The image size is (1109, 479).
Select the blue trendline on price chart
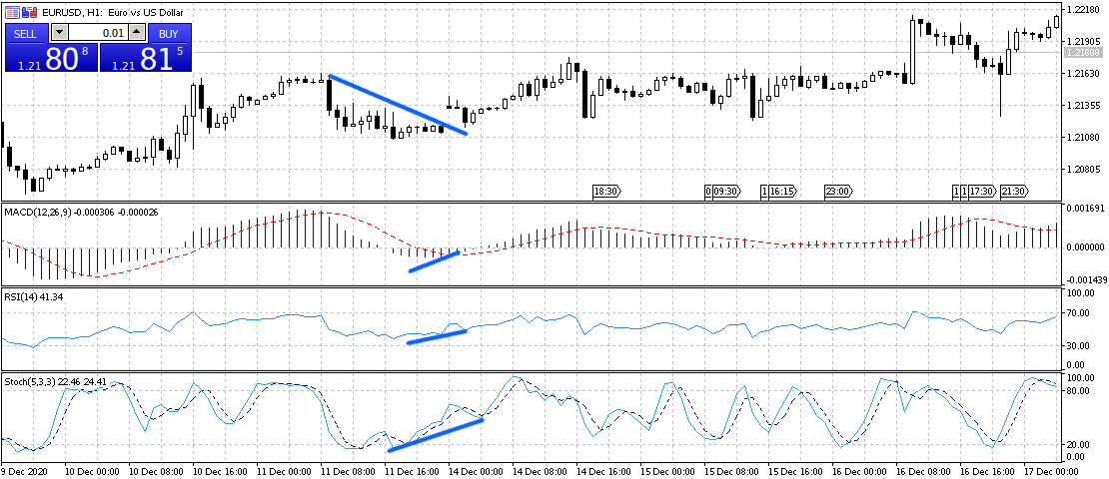[398, 104]
